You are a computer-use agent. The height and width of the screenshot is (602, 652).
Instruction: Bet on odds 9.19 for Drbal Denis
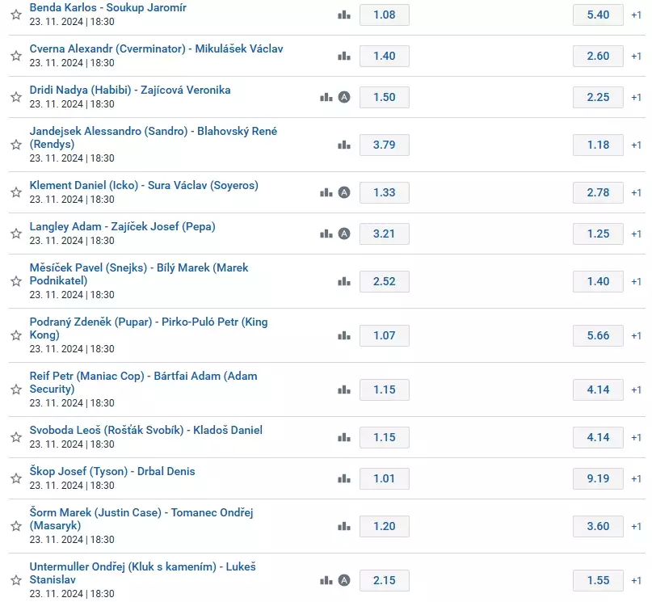pyautogui.click(x=598, y=478)
